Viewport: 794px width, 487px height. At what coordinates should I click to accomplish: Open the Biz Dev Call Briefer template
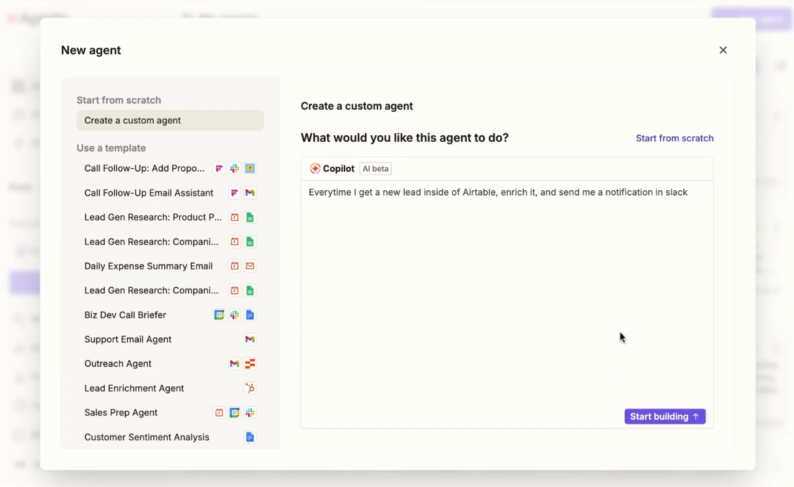point(125,315)
